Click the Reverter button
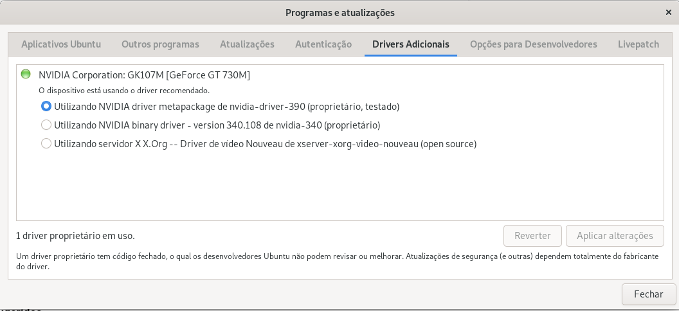679x311 pixels. [x=532, y=236]
